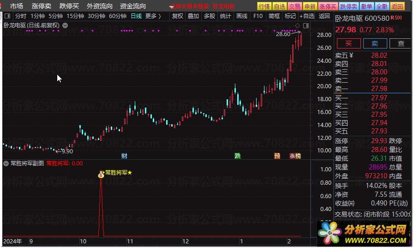Click the 多股 multi-stock tool
Screen dimensions: 414x248
pyautogui.click(x=210, y=16)
